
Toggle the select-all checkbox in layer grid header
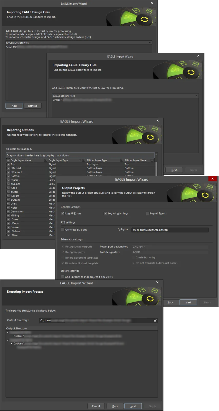point(8,160)
